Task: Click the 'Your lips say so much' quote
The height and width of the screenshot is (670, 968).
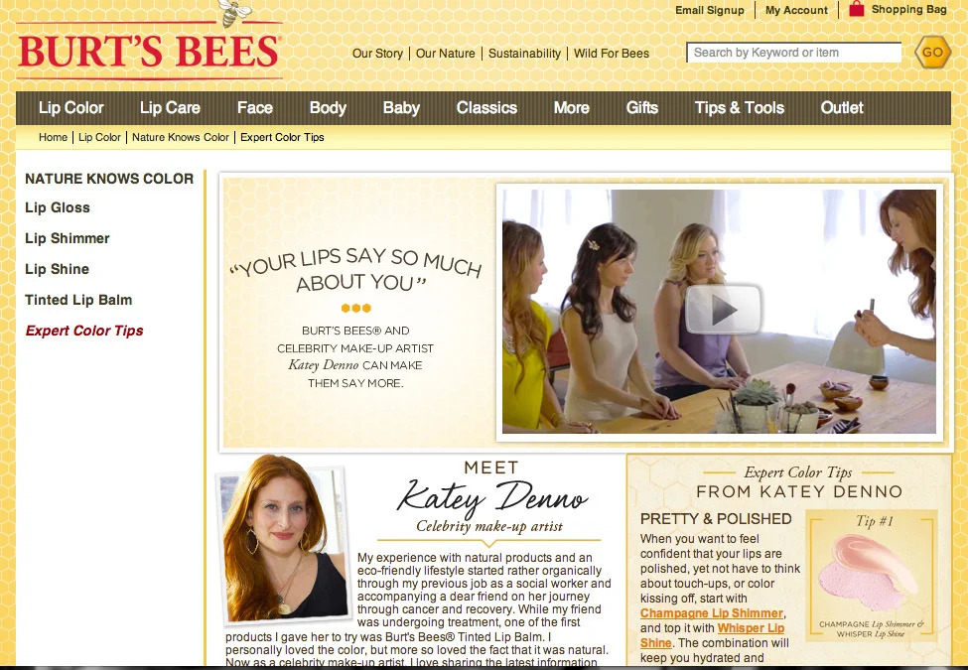Action: pos(355,271)
